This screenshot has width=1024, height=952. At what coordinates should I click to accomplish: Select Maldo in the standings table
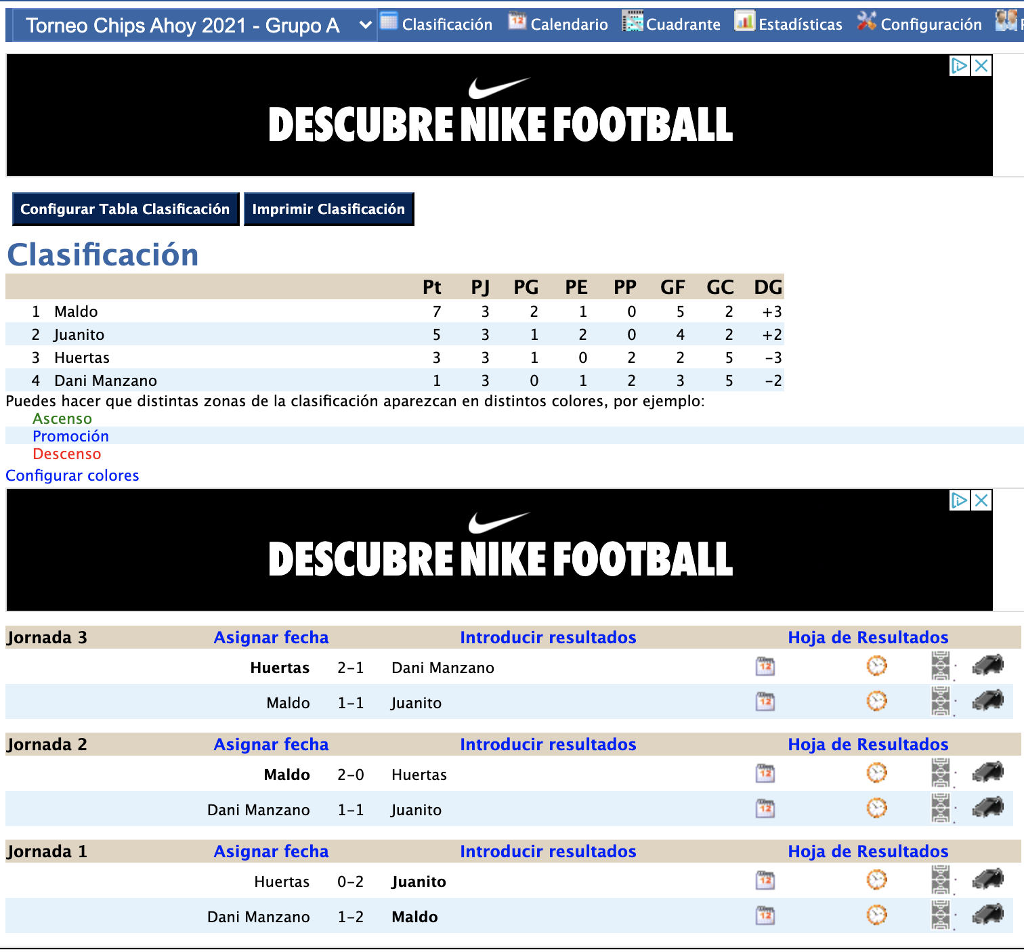pos(76,311)
